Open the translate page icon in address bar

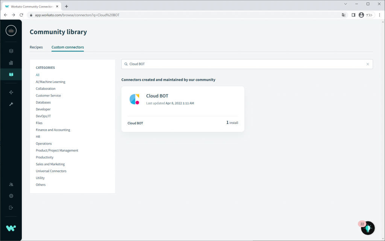point(344,15)
